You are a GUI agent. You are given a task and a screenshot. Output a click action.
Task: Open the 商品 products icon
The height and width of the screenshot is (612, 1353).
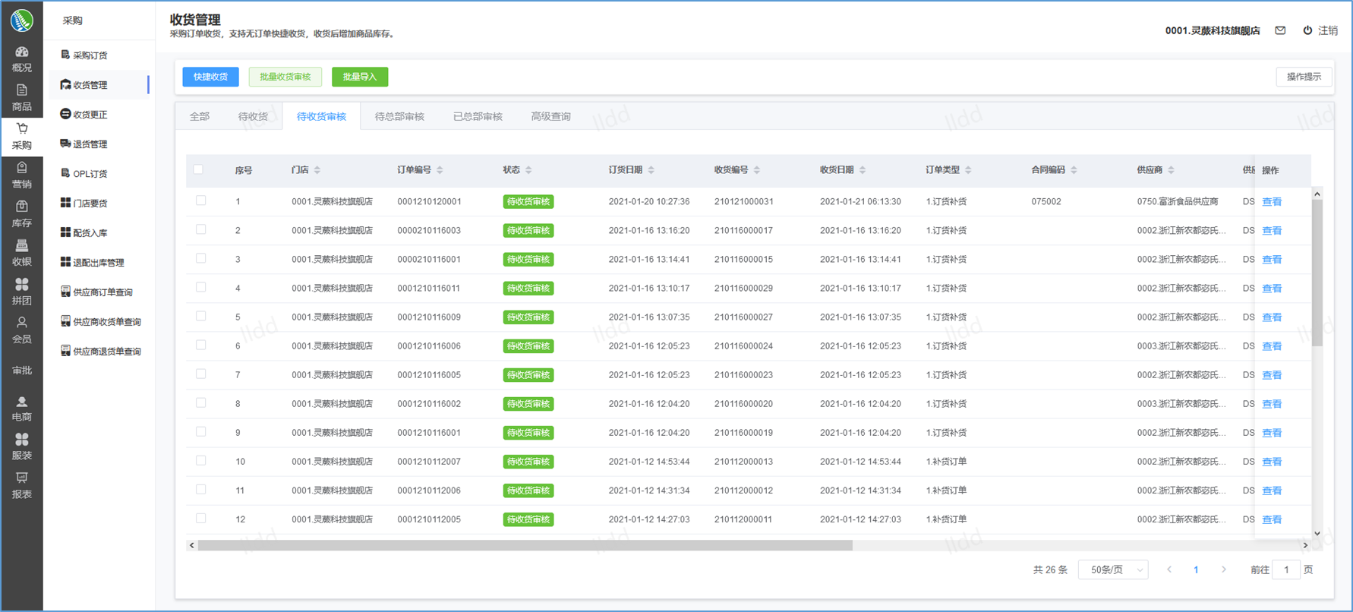point(22,90)
